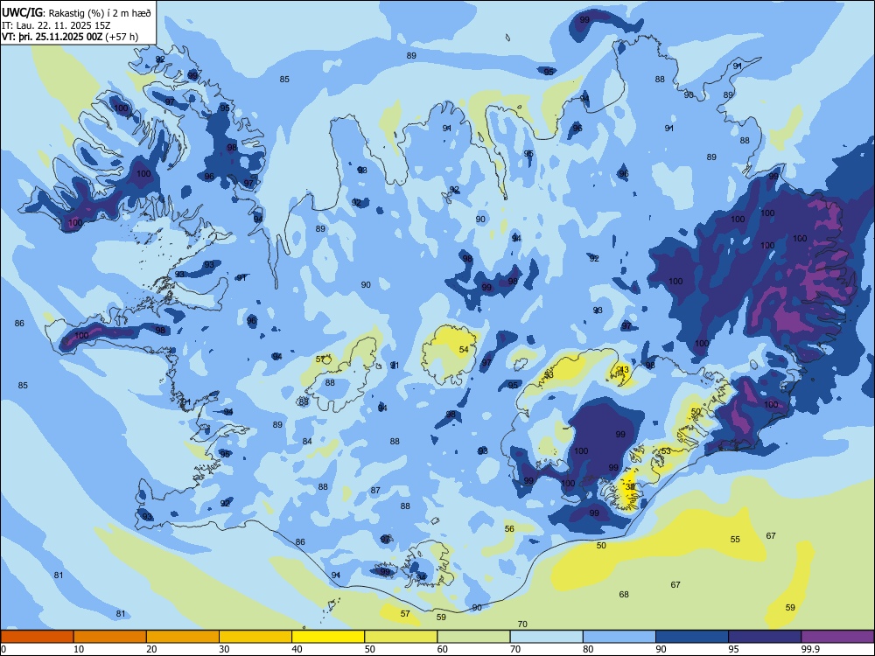Click the offshore value '55'
The height and width of the screenshot is (656, 875).
point(736,540)
